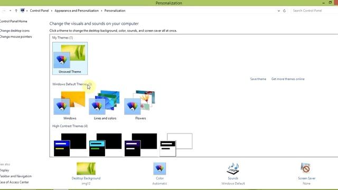
Task: Expand breadcrumb arrow after Control Panel
Action: (52, 11)
